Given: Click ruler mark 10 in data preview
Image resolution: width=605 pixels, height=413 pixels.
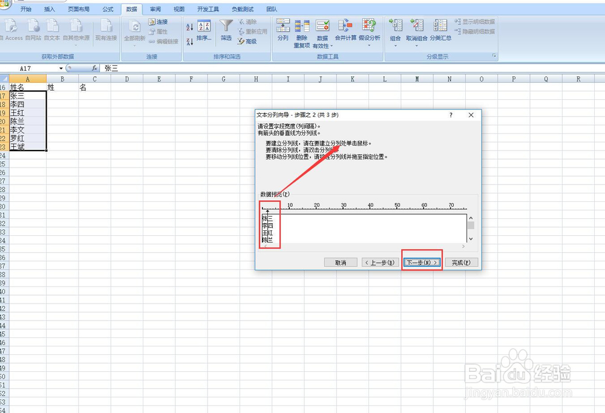Looking at the screenshot, I should (x=290, y=205).
